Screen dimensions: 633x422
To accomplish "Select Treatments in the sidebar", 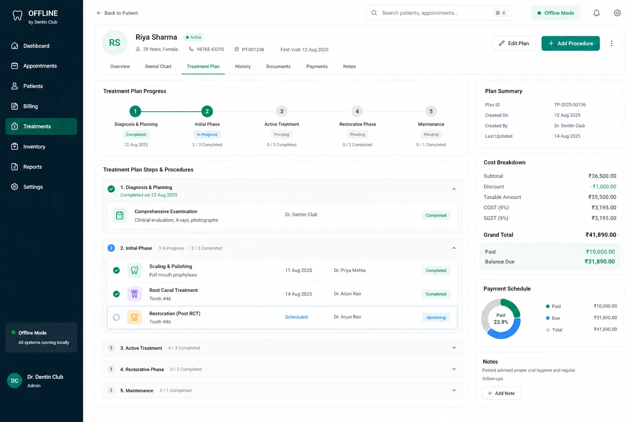I will click(41, 127).
